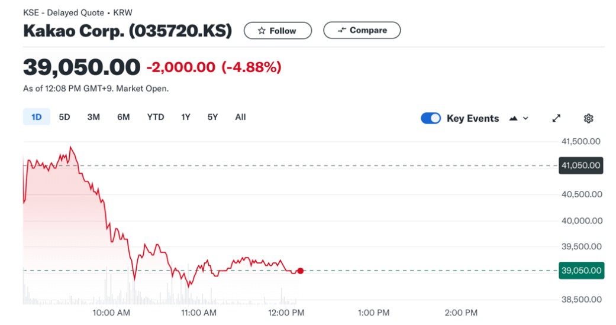
Task: Select the 1D range tab
Action: click(37, 117)
